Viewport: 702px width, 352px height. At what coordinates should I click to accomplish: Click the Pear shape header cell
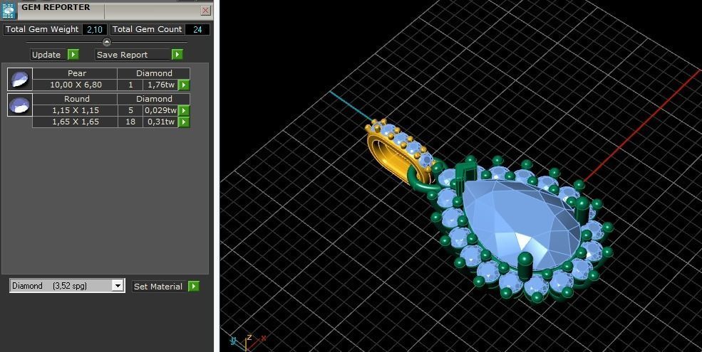(x=75, y=73)
